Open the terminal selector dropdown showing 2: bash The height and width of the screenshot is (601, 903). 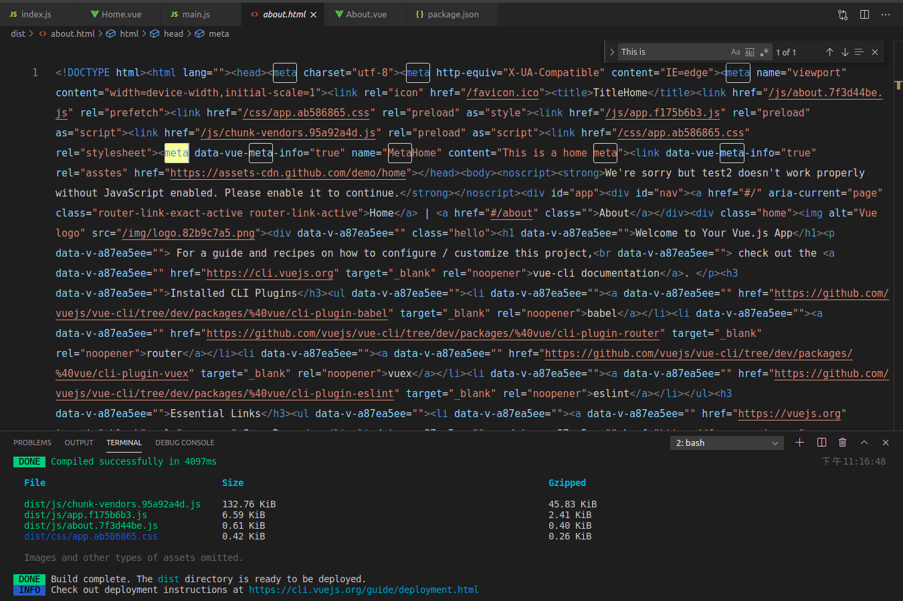coord(727,443)
